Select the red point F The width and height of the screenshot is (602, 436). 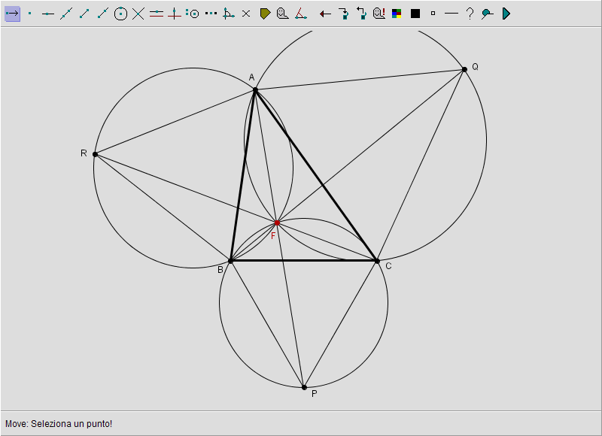(x=277, y=223)
